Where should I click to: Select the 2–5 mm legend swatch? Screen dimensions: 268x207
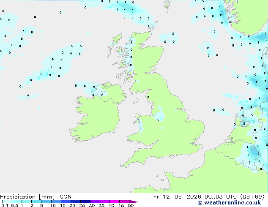pos(36,202)
